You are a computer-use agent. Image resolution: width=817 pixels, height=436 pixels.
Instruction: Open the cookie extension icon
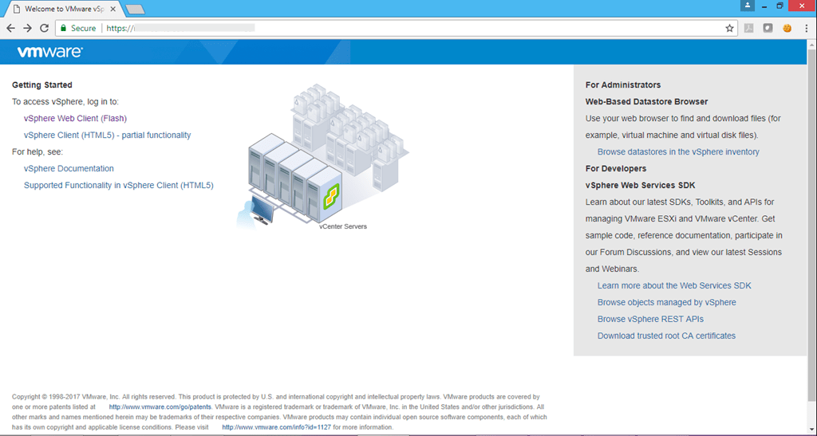tap(787, 28)
